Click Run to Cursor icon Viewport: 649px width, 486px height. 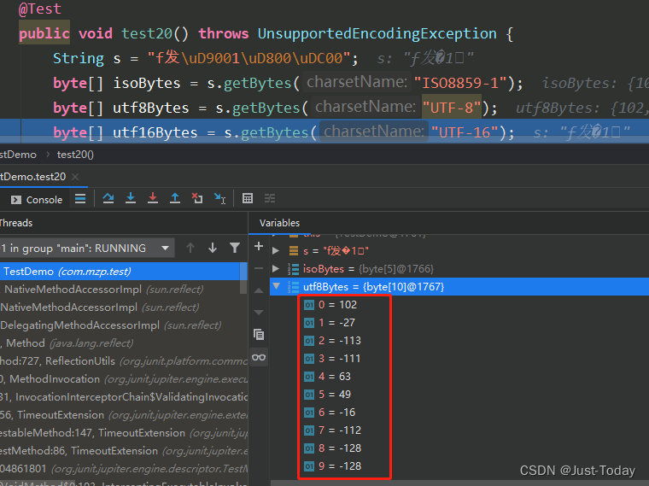pos(219,198)
